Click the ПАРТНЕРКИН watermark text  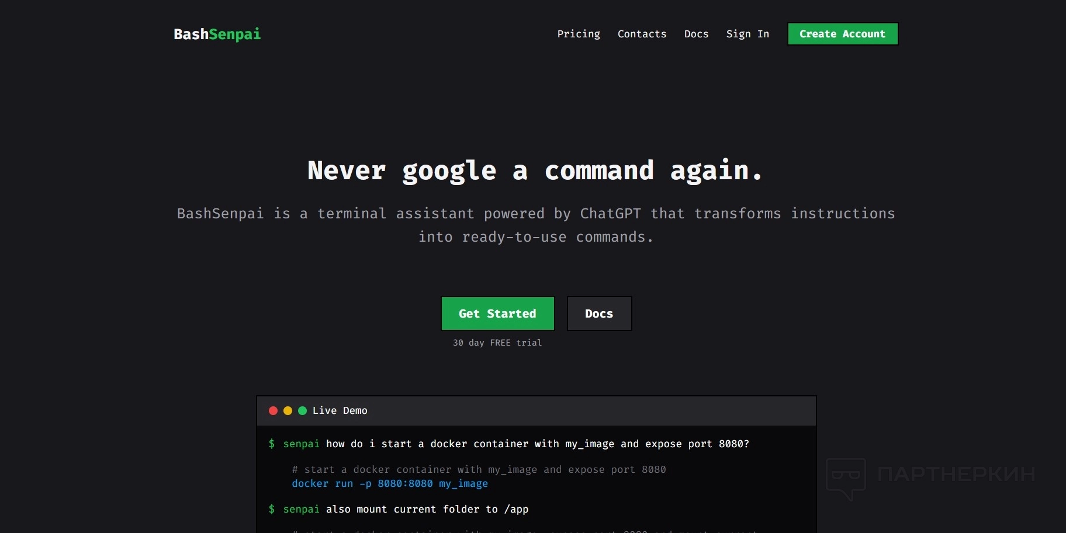pos(956,474)
